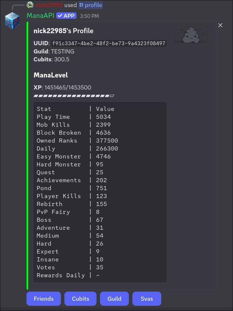Screen dimensions: 233x311
Task: Click the profile slash command mention
Action: tap(91, 5)
